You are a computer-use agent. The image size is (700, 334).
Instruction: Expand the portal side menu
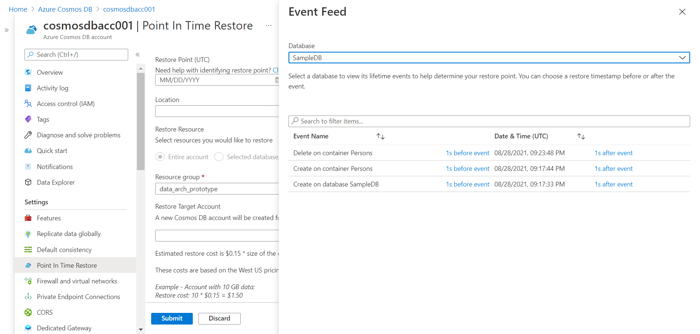coord(7,30)
